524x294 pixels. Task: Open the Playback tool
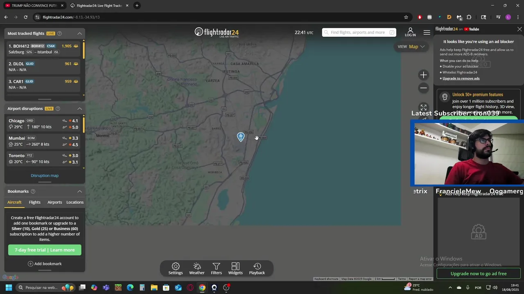[x=257, y=269]
